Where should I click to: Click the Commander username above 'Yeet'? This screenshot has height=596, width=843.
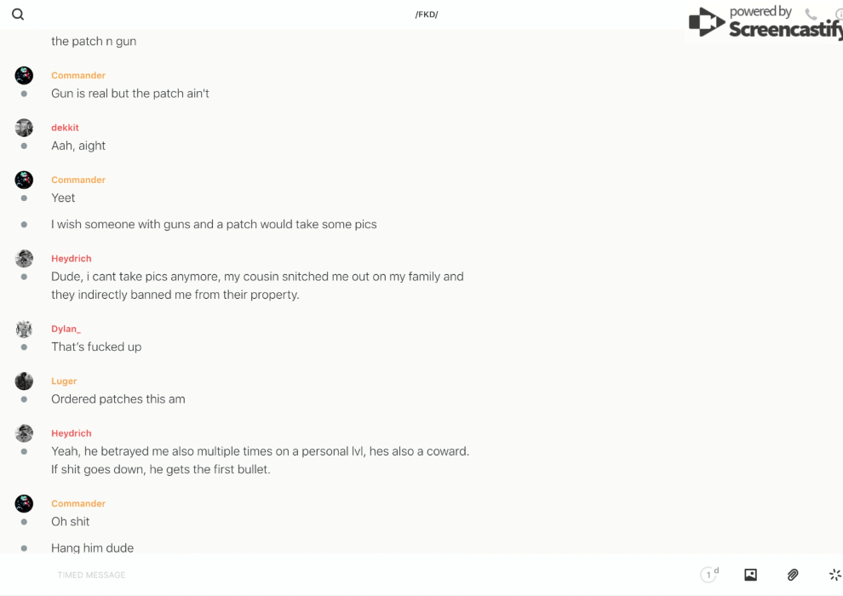pyautogui.click(x=77, y=180)
